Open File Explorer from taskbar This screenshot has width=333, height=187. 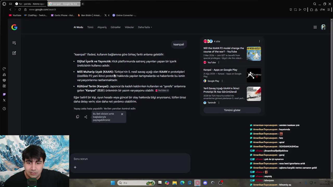[x=175, y=183]
